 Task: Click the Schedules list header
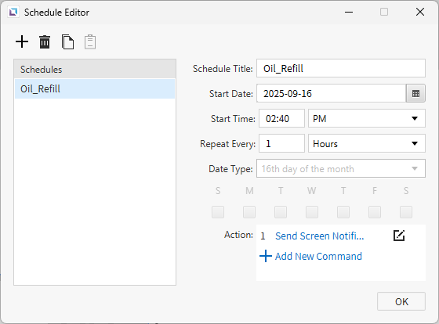point(95,69)
